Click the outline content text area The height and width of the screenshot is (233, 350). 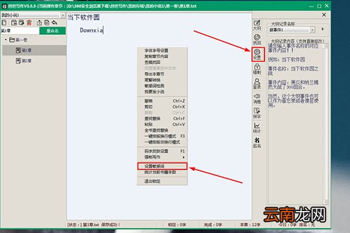pos(296,124)
